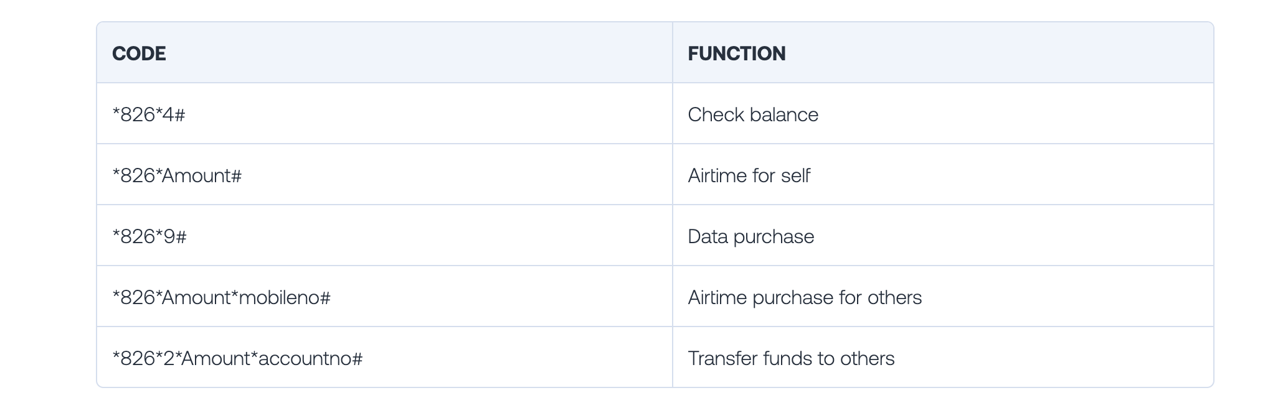Select the *826*4# code cell
This screenshot has width=1288, height=403.
point(384,114)
